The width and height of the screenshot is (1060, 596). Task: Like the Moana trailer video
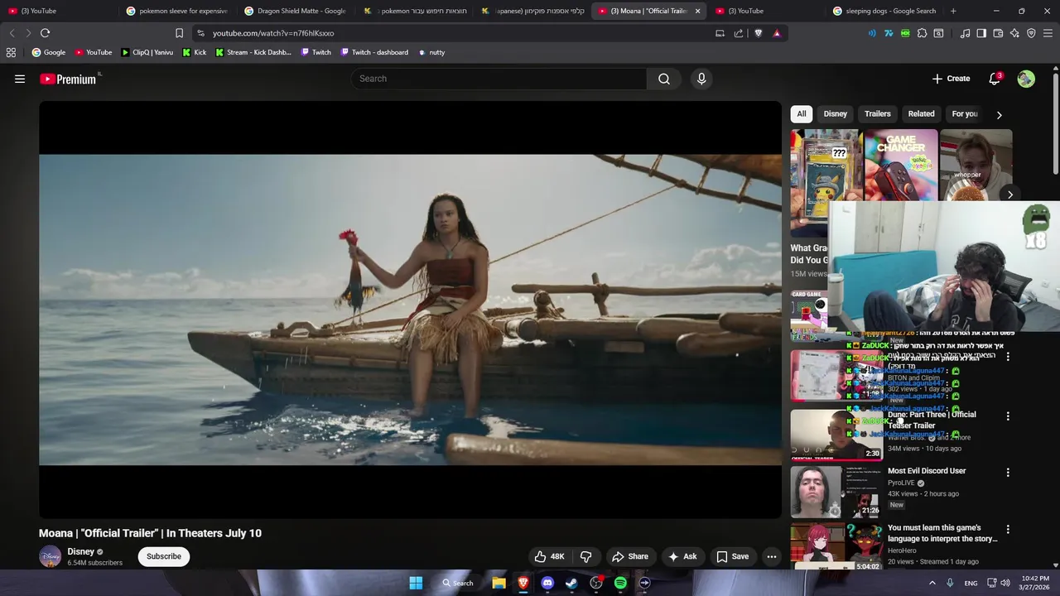click(549, 556)
